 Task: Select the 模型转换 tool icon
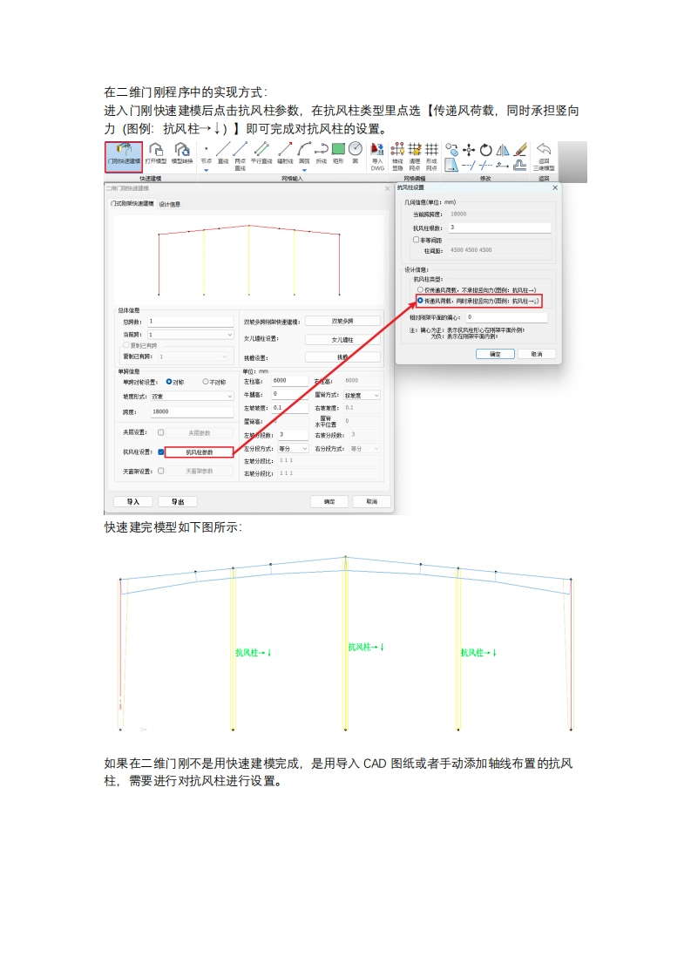pos(181,153)
